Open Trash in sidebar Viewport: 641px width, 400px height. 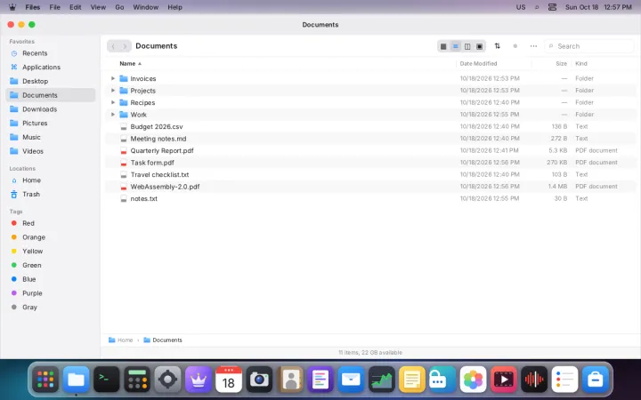click(50, 195)
